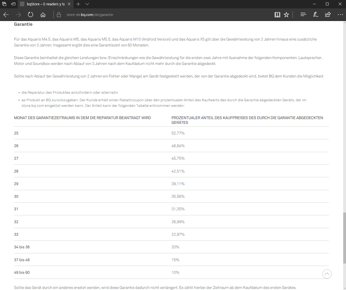Click the month cell 28
The height and width of the screenshot is (290, 346).
coord(16,171)
